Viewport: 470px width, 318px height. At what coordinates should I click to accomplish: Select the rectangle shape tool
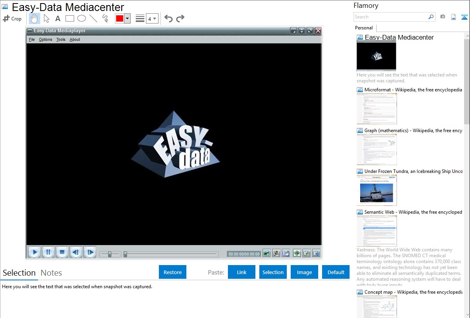coord(70,18)
